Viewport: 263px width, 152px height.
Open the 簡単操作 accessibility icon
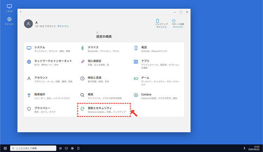pos(29,95)
